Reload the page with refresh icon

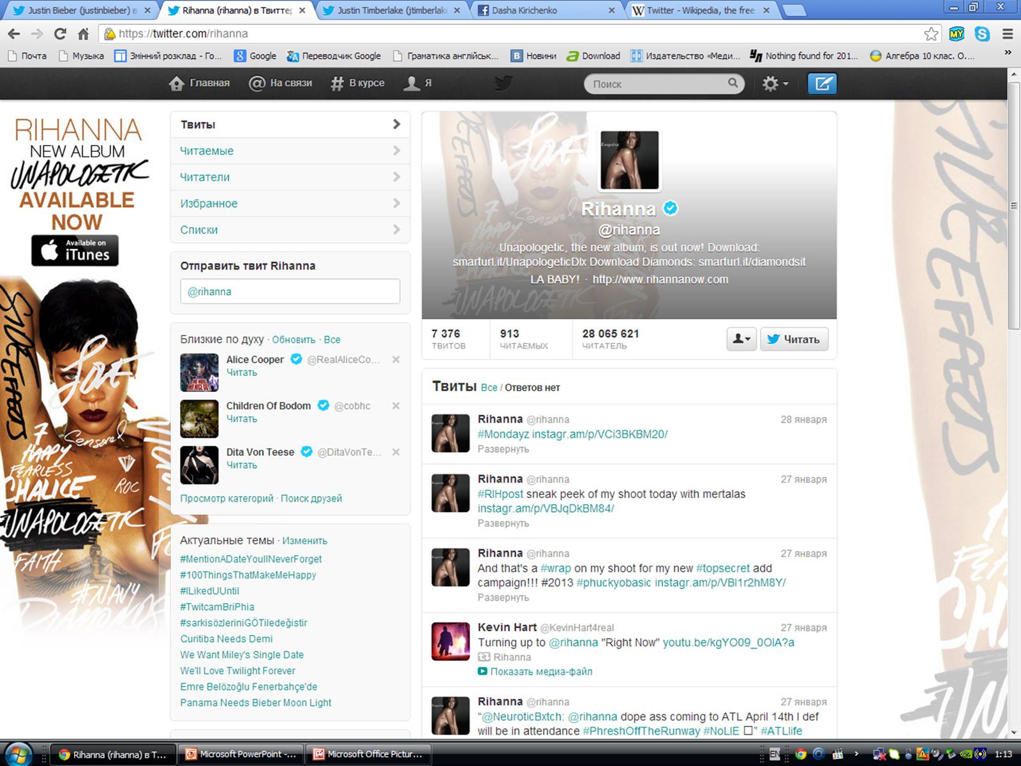point(60,34)
